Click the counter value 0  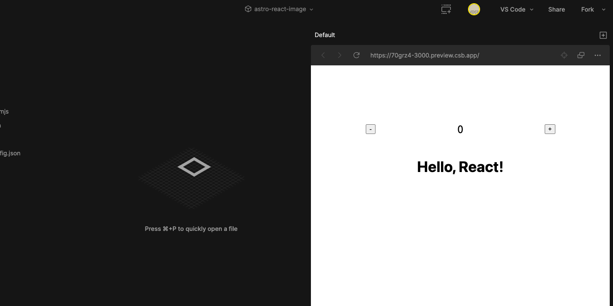point(460,130)
